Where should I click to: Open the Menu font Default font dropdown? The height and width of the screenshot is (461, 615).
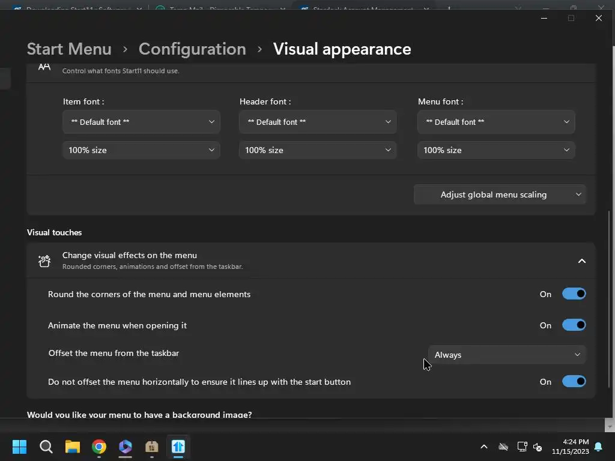click(x=496, y=122)
